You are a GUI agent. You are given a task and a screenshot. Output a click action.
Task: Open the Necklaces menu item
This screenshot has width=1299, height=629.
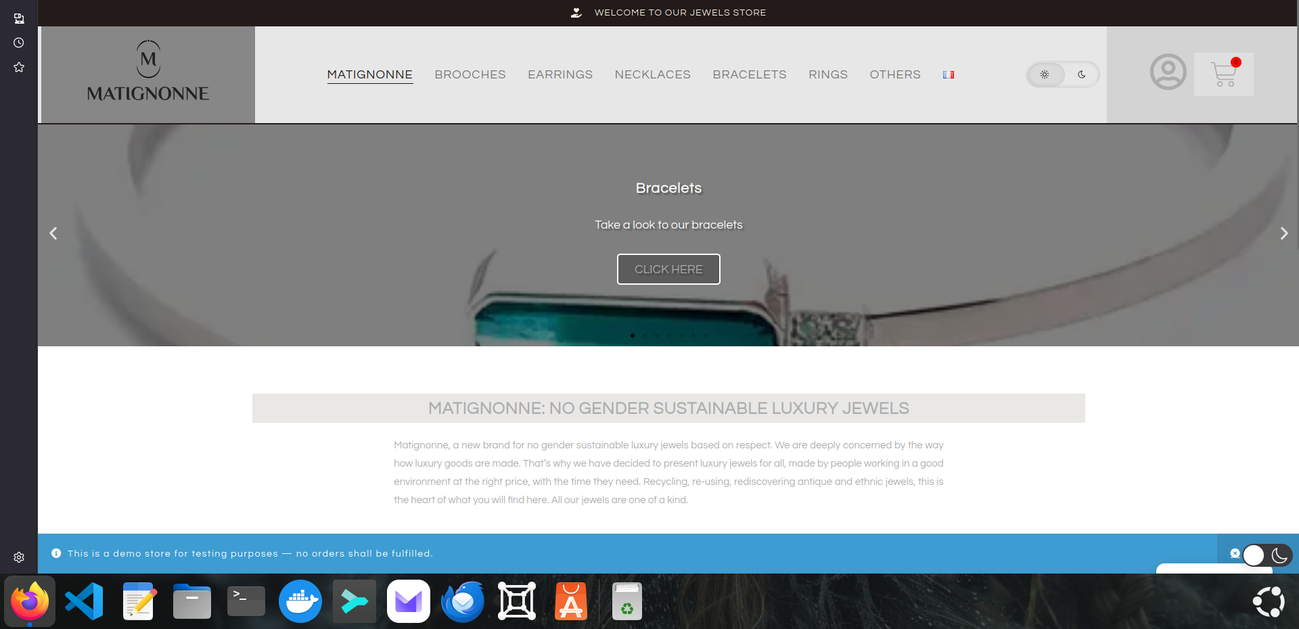pyautogui.click(x=652, y=74)
